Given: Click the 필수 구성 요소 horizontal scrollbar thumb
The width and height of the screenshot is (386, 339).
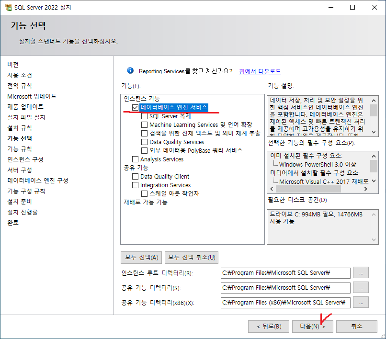Looking at the screenshot, I should (308, 189).
